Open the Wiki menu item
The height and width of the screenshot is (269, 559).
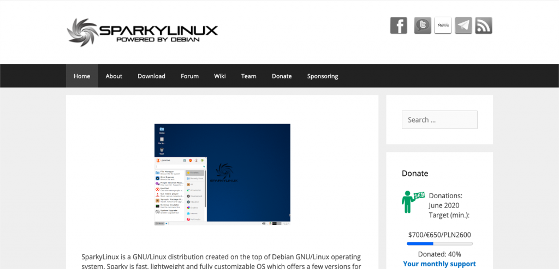coord(220,76)
